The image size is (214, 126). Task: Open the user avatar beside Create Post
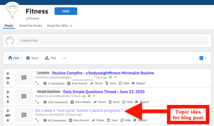coord(10,41)
